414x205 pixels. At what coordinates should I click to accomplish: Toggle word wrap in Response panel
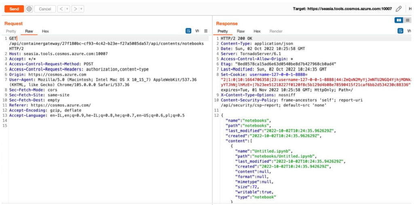click(x=400, y=31)
